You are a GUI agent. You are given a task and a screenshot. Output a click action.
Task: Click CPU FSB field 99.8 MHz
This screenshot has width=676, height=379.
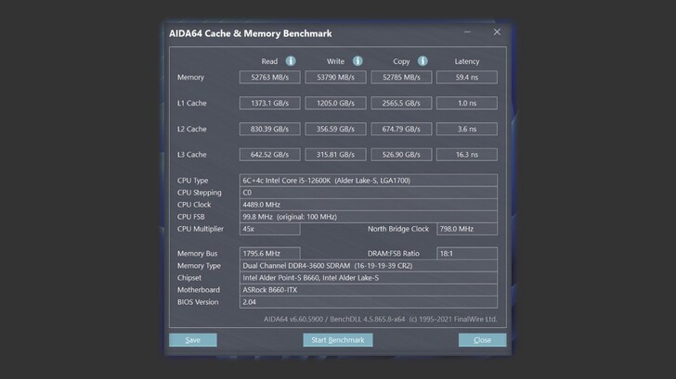pos(369,217)
